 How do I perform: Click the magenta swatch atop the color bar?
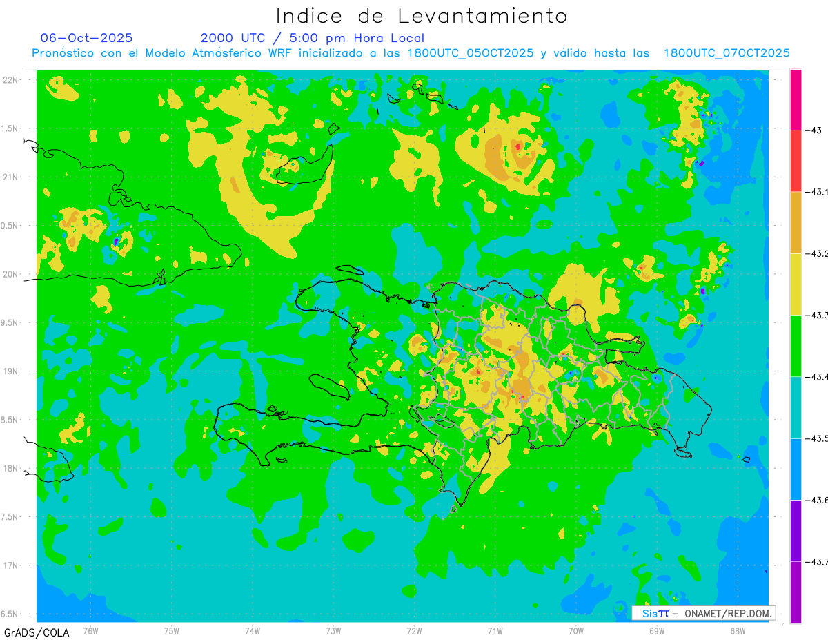(796, 99)
